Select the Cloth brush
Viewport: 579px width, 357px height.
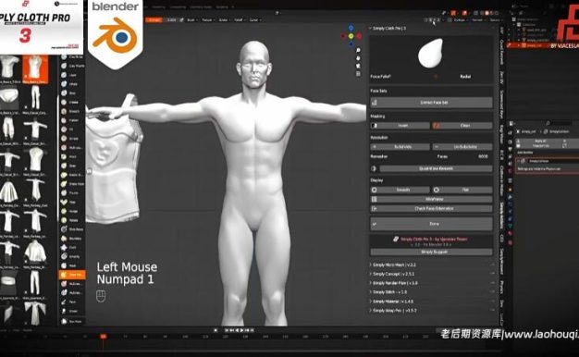point(72,247)
